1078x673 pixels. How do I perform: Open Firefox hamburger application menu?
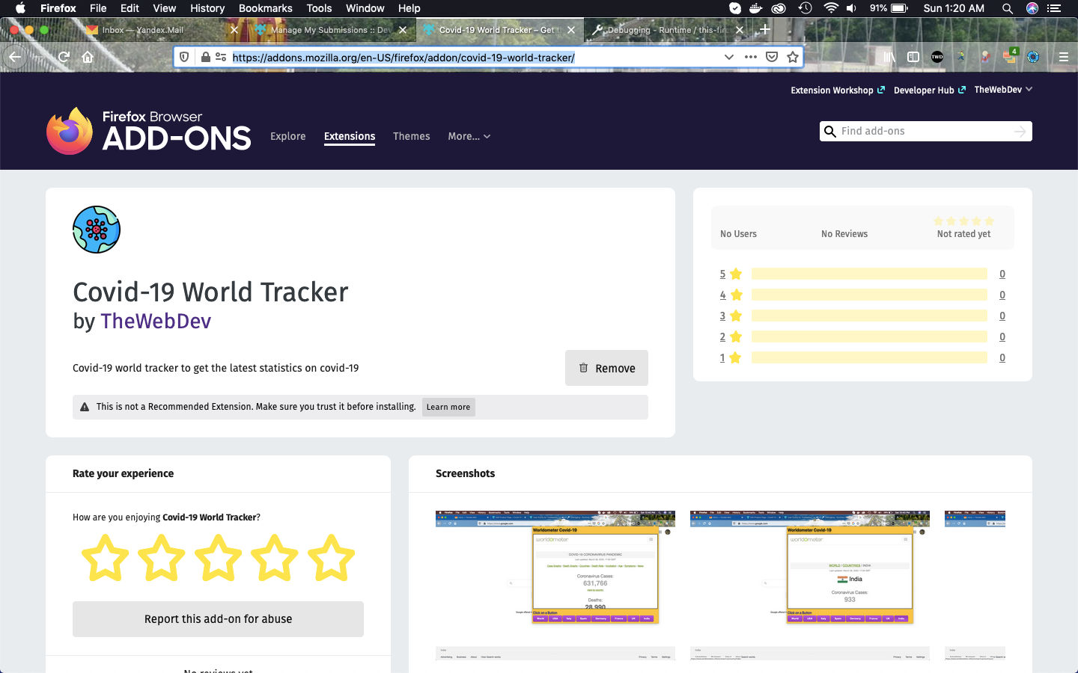1063,57
